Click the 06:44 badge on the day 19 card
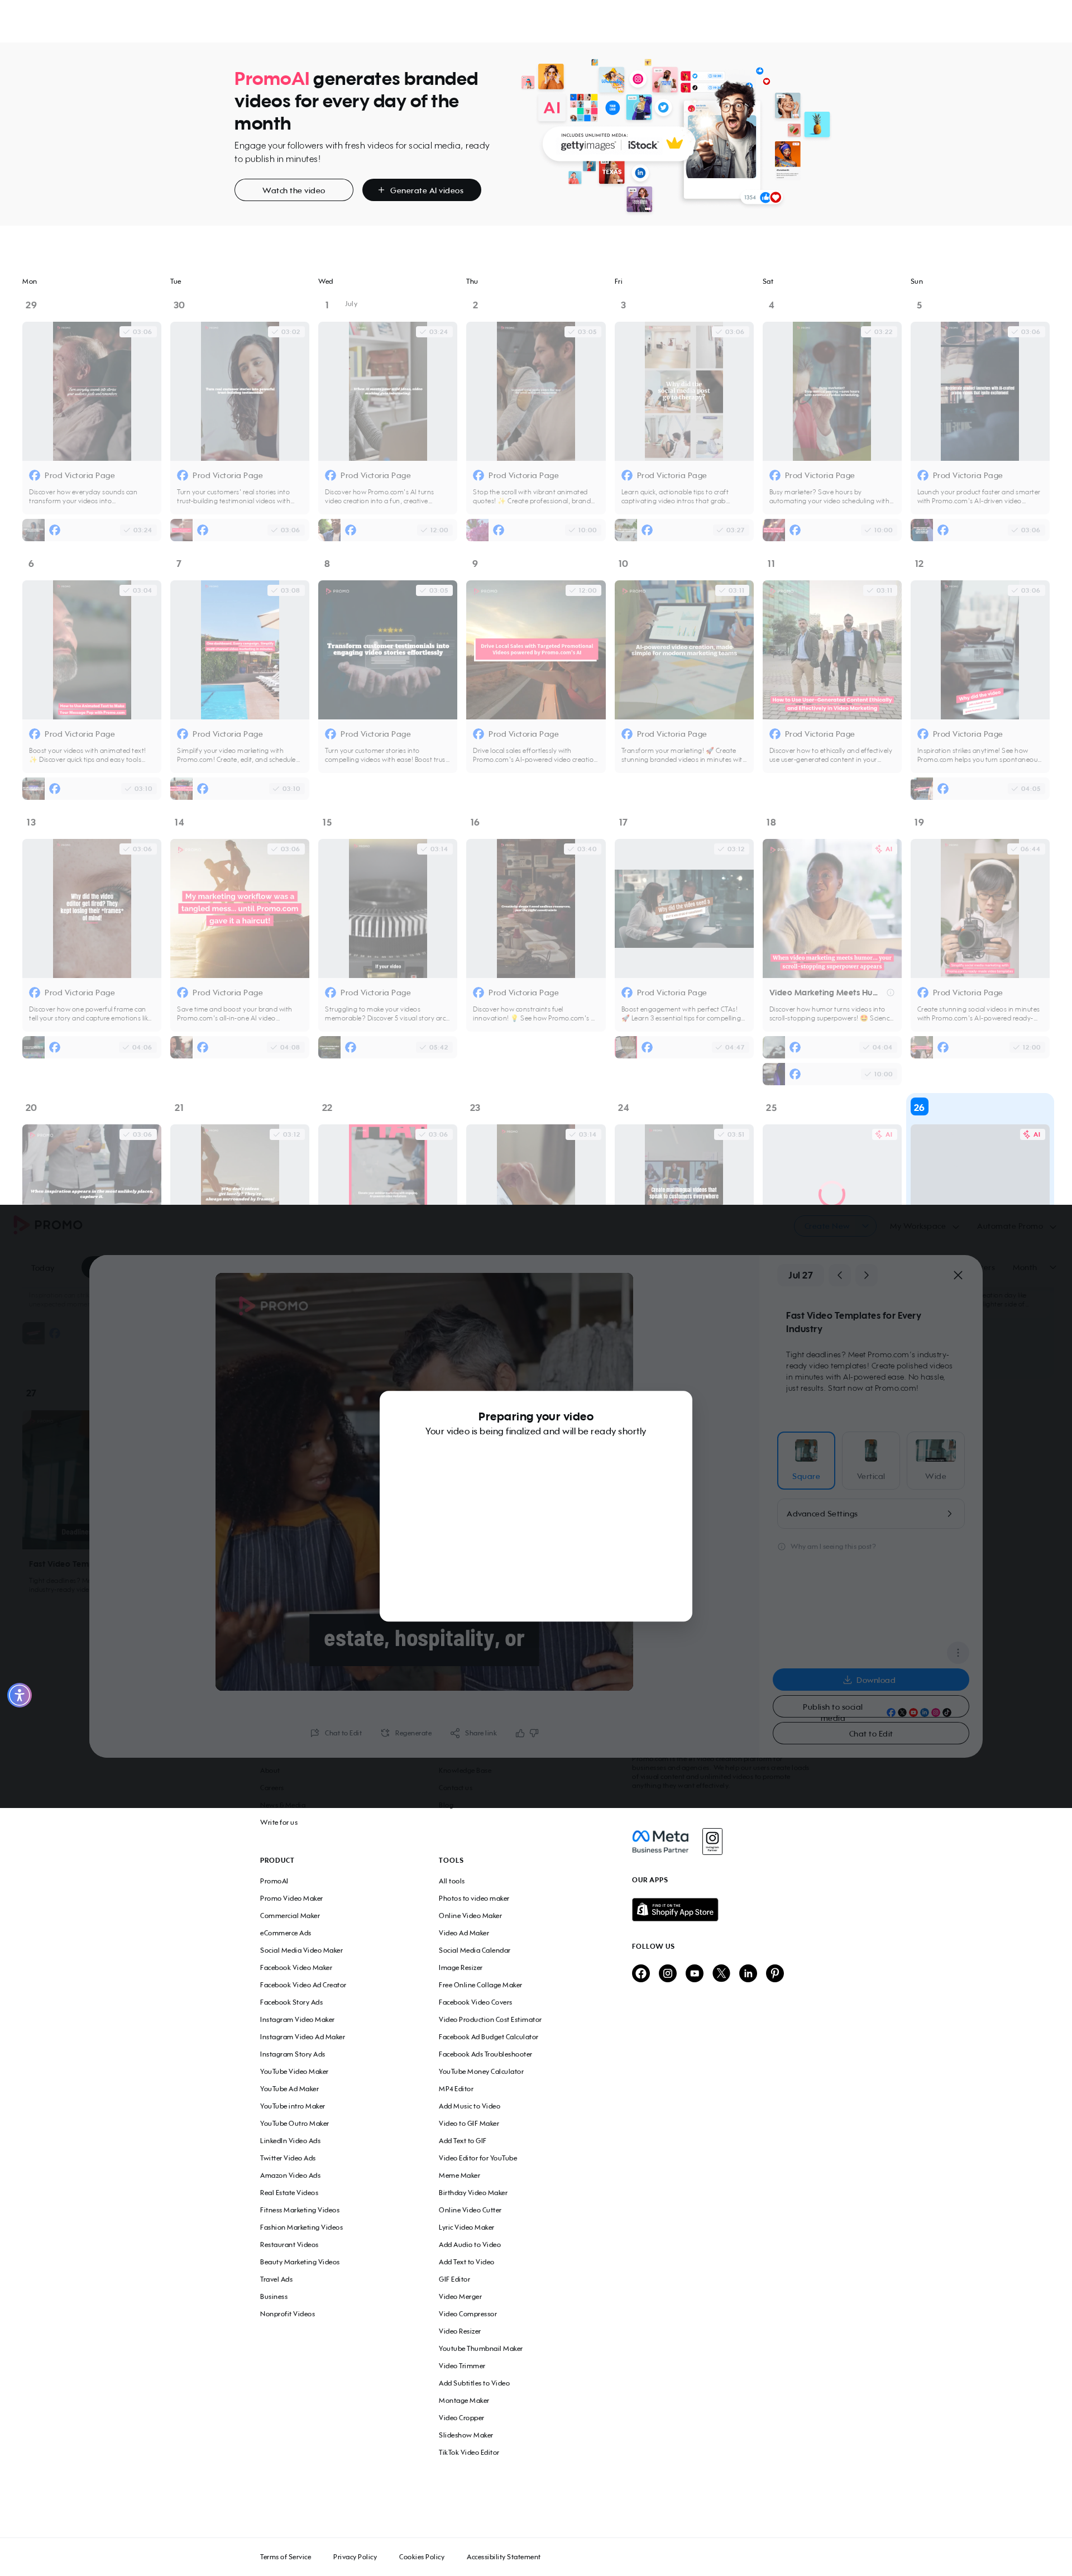1072x2576 pixels. (x=1026, y=849)
